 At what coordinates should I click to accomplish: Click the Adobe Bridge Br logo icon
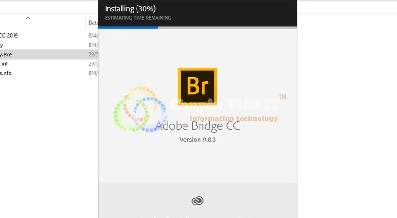[198, 86]
